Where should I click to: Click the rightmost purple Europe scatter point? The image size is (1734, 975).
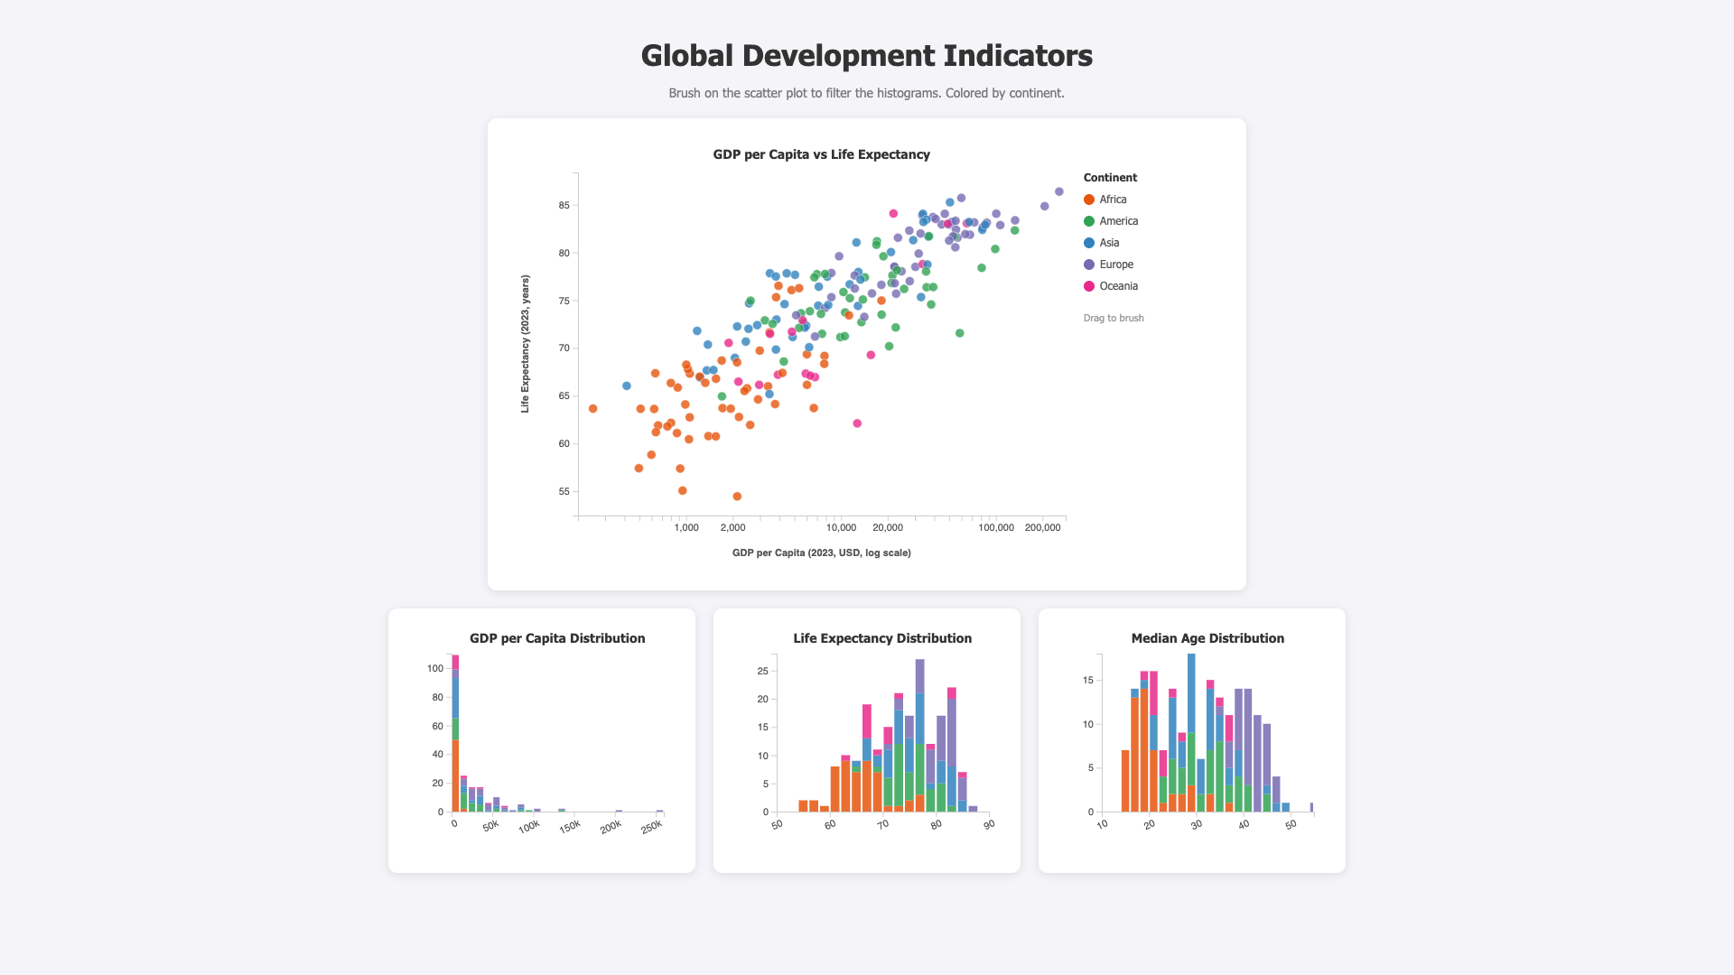pos(1059,191)
